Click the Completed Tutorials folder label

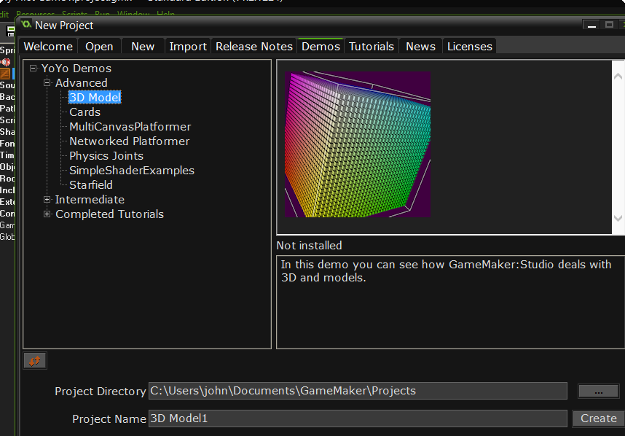tap(109, 214)
